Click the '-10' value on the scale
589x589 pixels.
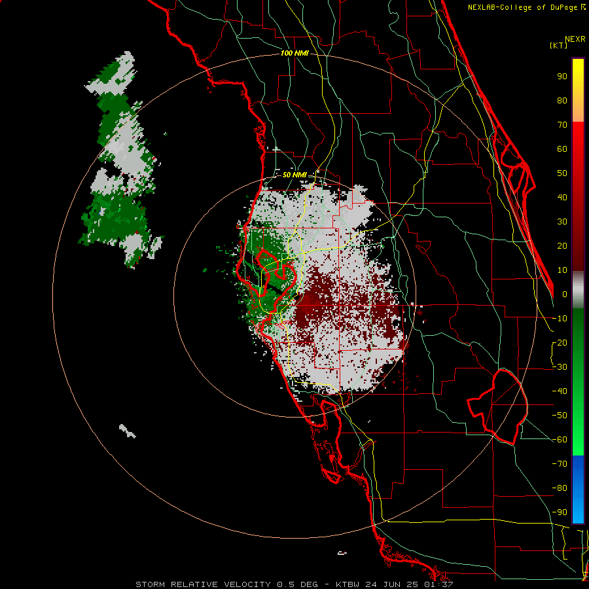560,319
